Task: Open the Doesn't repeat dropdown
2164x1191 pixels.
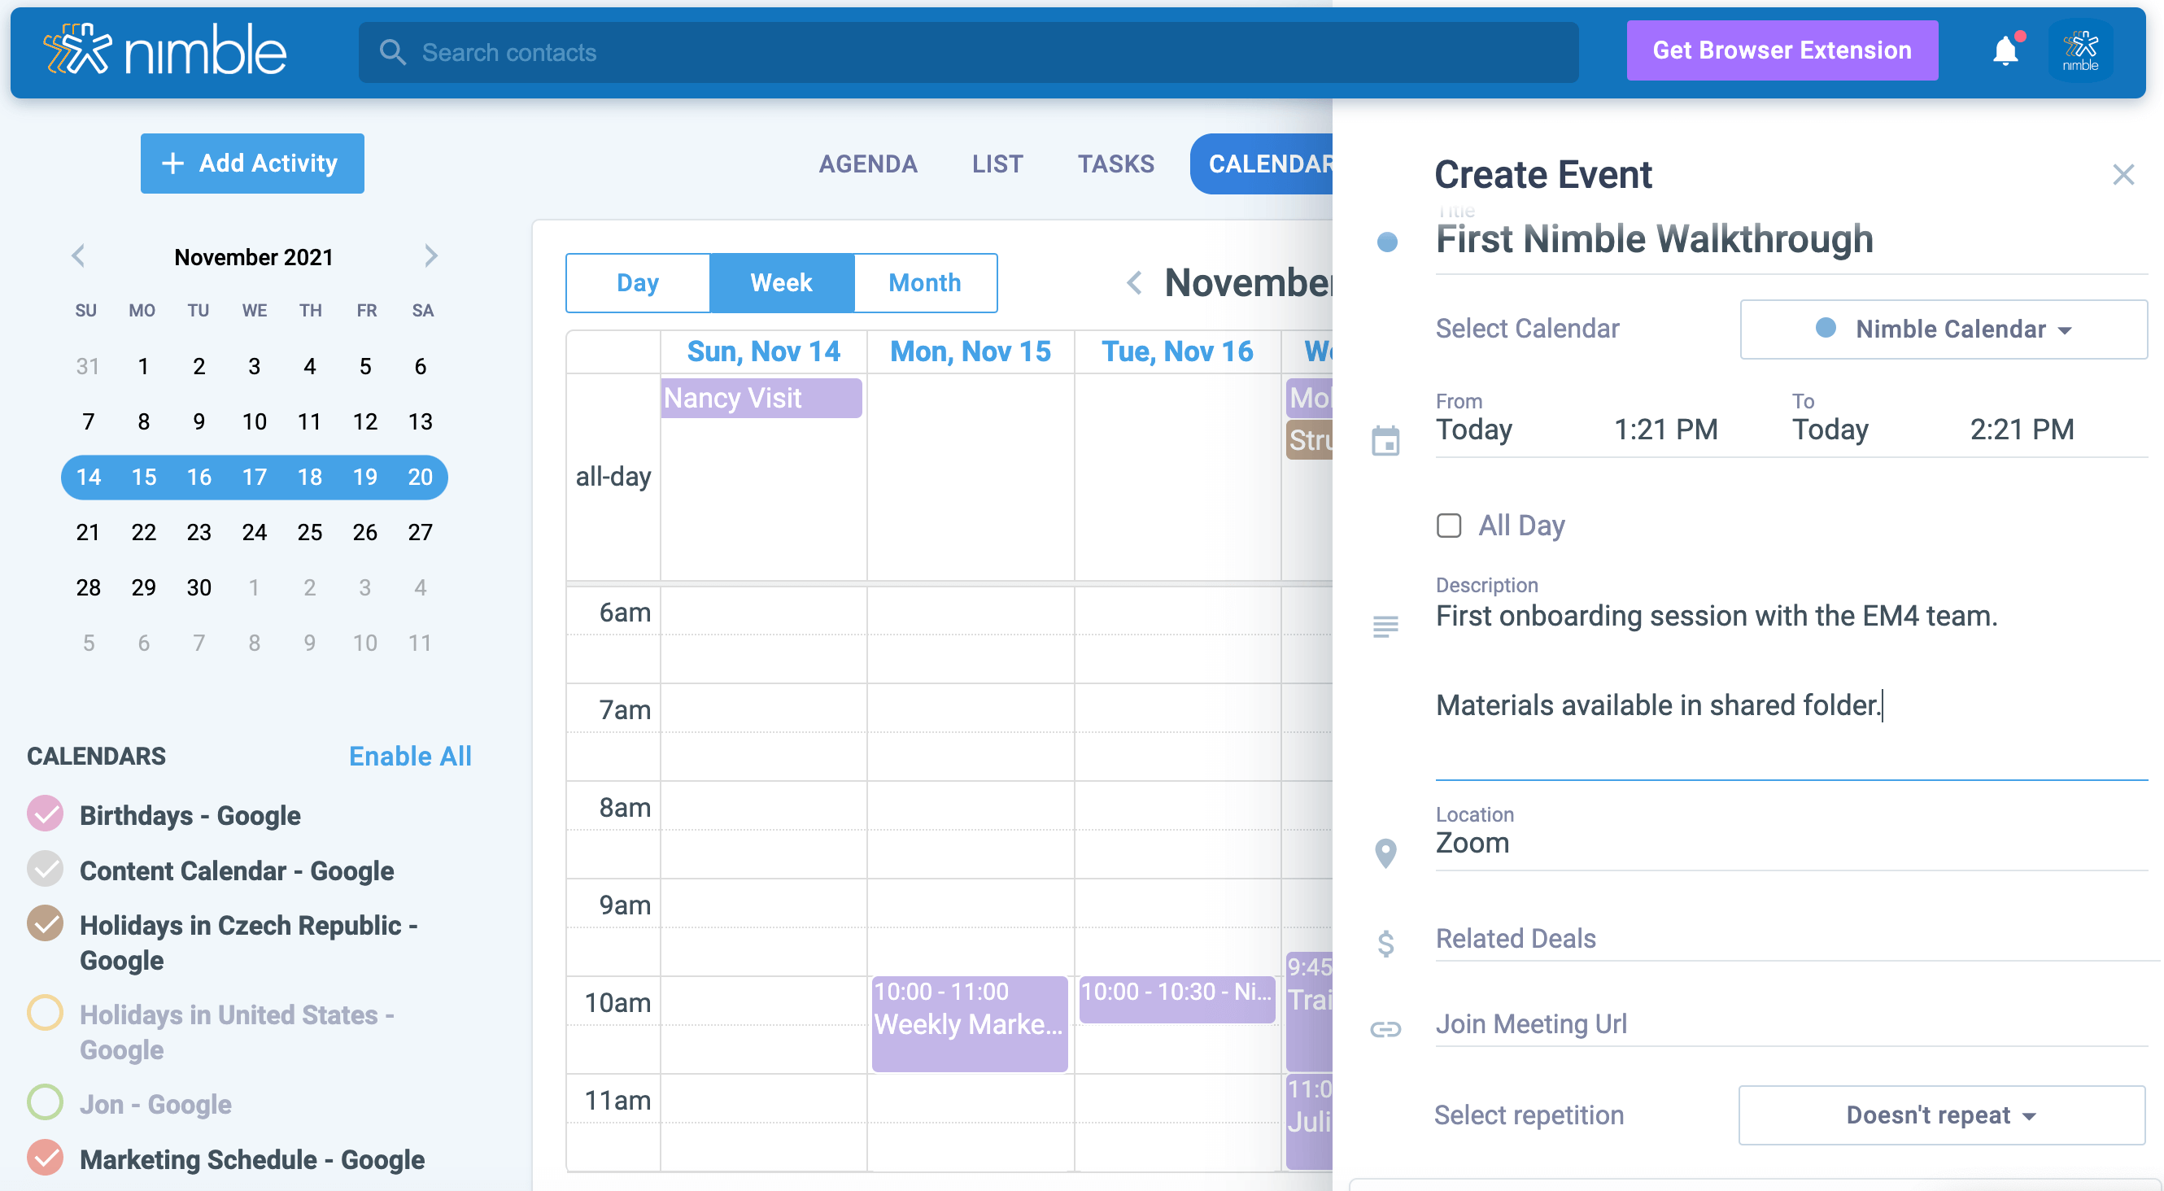Action: (1941, 1115)
